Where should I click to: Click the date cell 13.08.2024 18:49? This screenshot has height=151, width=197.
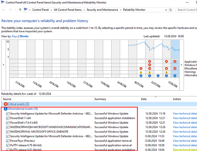pyautogui.click(x=154, y=141)
